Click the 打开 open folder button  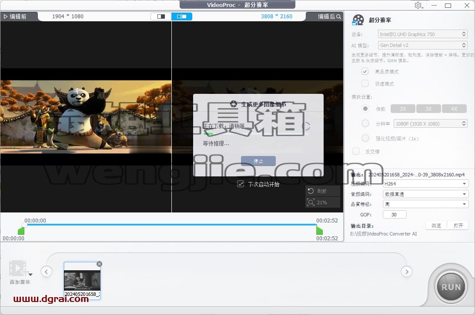tap(458, 225)
